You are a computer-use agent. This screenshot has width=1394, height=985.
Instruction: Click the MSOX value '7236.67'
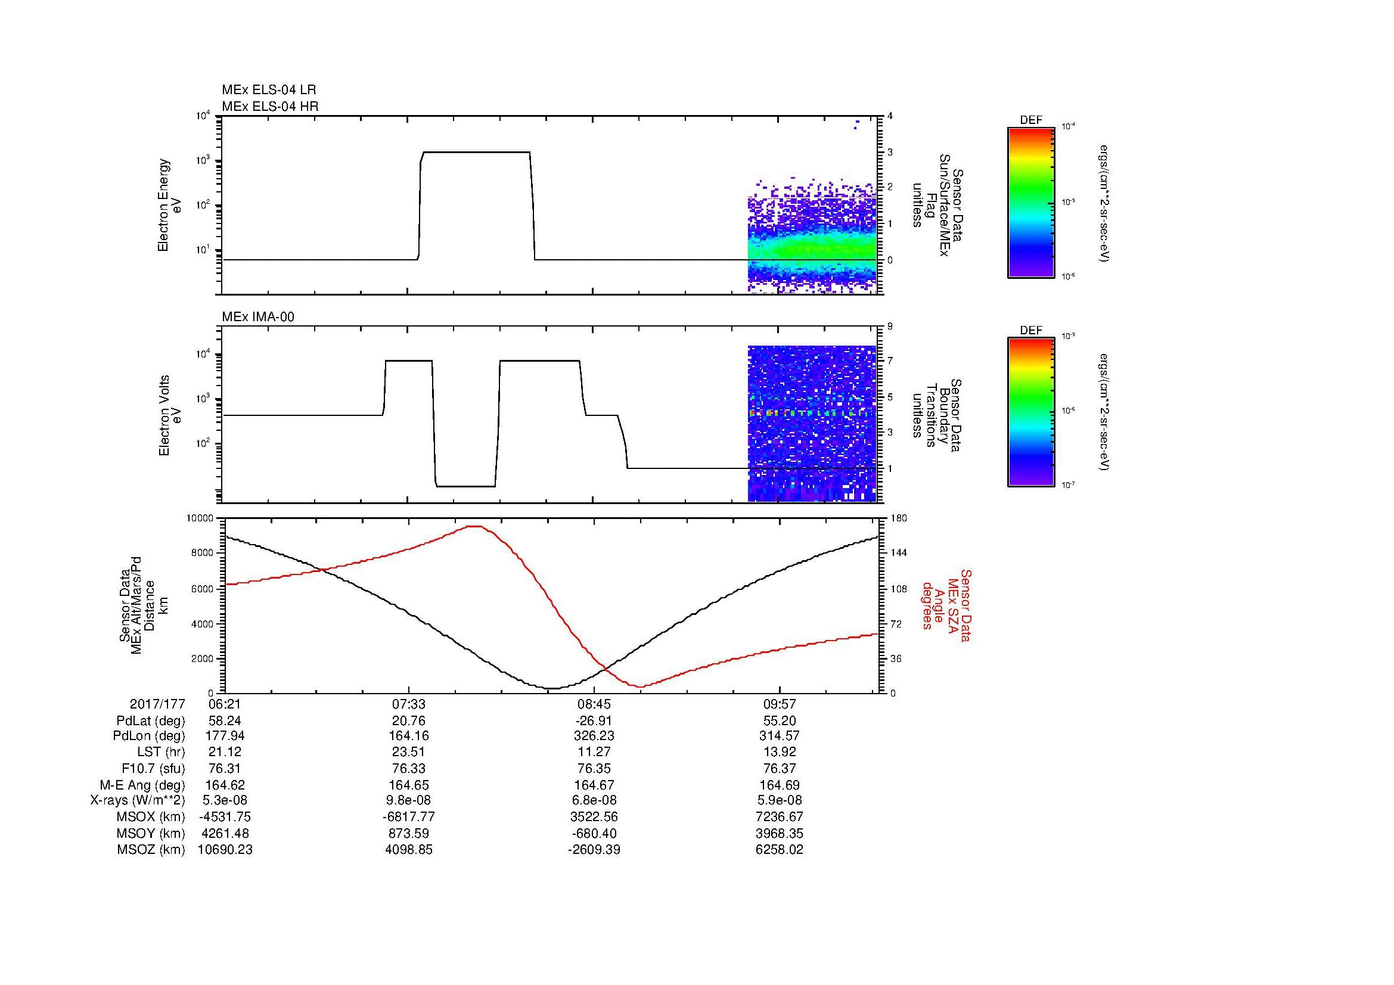click(x=779, y=817)
